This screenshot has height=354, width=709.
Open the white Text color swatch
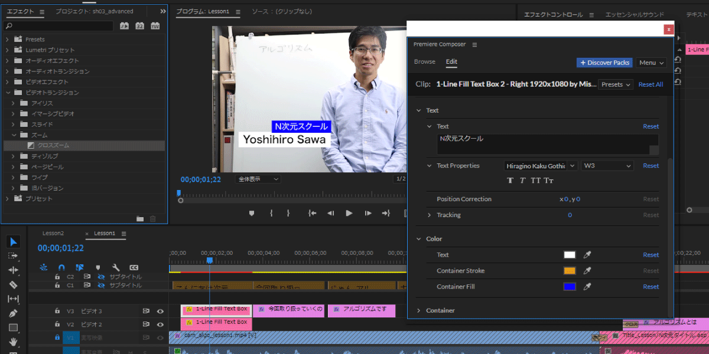570,255
